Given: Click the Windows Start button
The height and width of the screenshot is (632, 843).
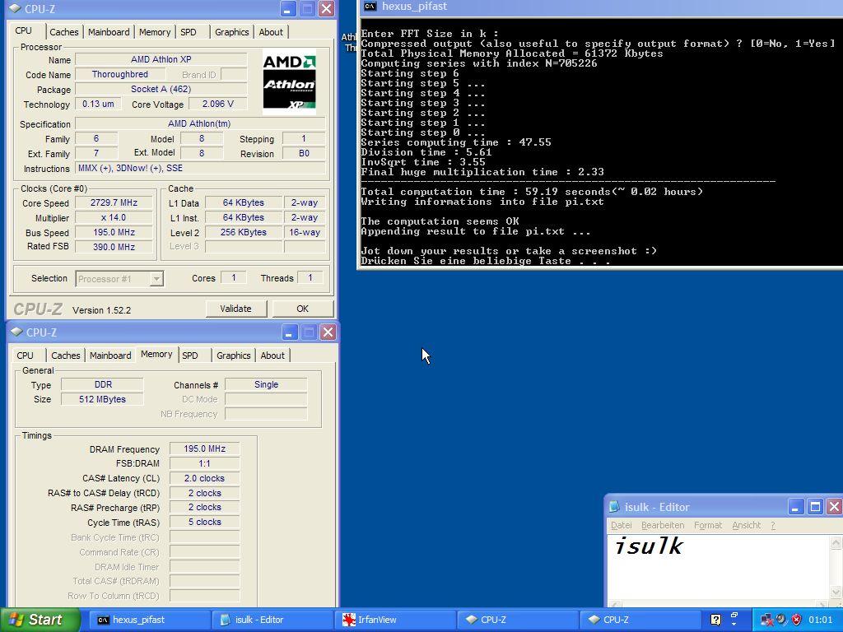Looking at the screenshot, I should (40, 620).
